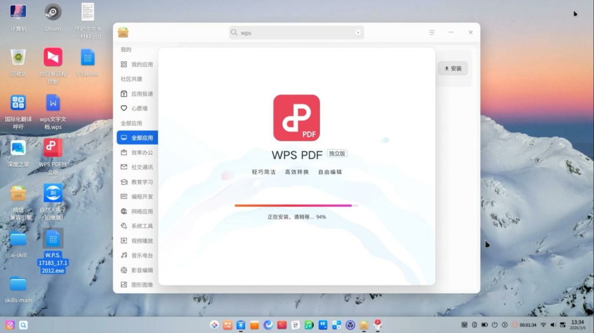Click the WPS PDF logo in installer
The image size is (594, 333).
pyautogui.click(x=296, y=118)
